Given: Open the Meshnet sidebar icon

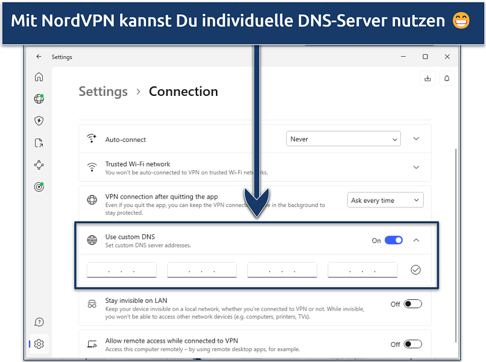Looking at the screenshot, I should tap(39, 165).
